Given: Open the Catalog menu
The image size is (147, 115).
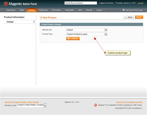Looking at the screenshot, I should tap(31, 10).
